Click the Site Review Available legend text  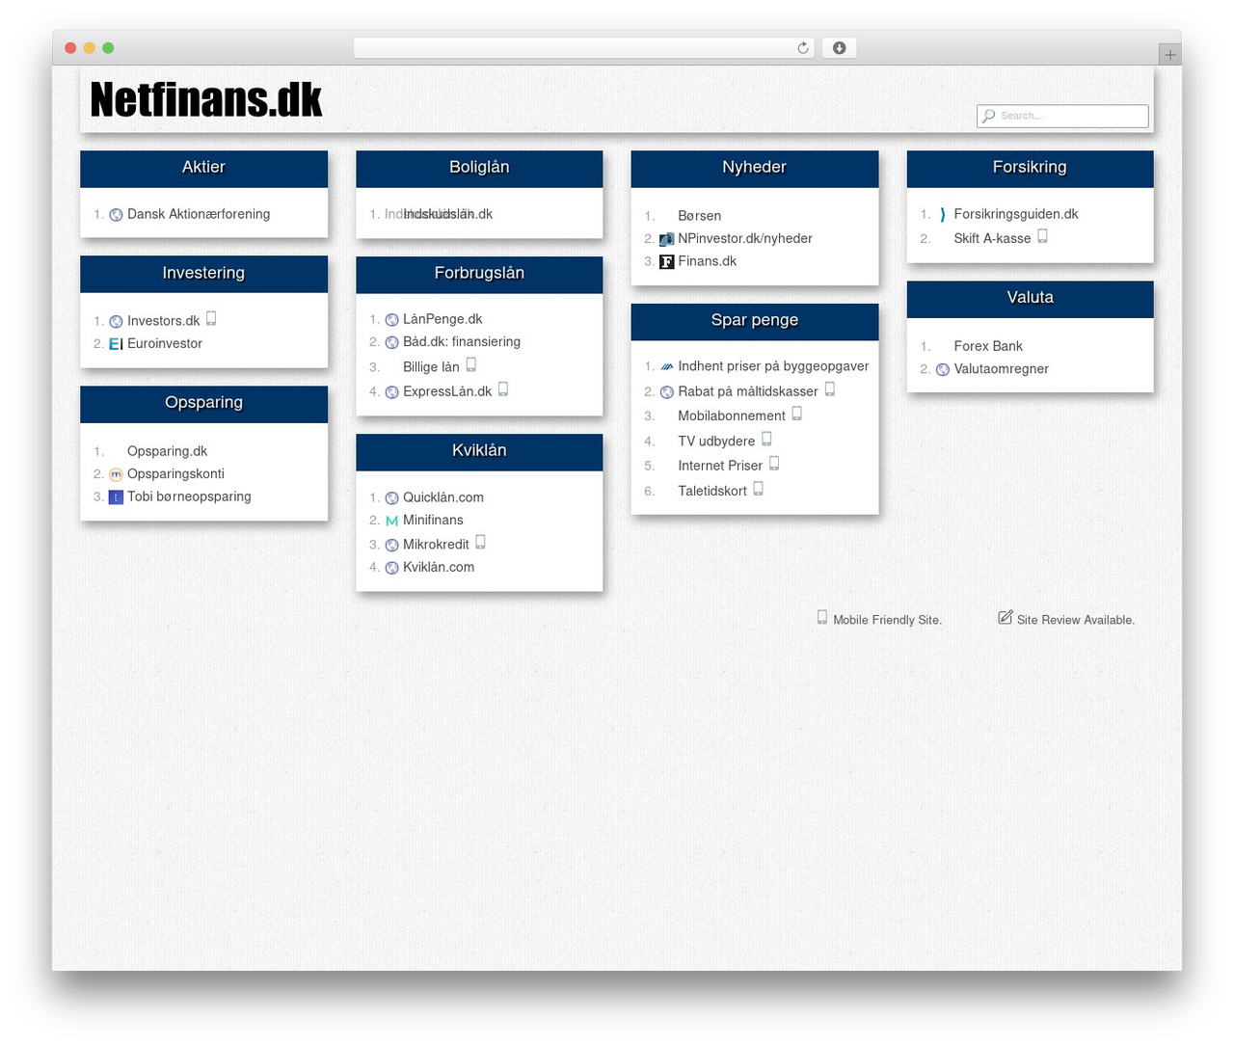coord(1076,620)
